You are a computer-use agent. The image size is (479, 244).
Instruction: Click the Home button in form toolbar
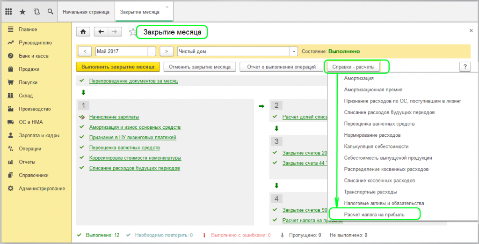[83, 32]
